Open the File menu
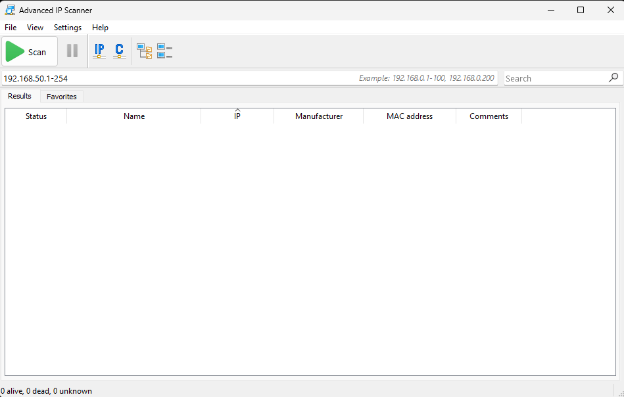Image resolution: width=624 pixels, height=397 pixels. point(11,28)
